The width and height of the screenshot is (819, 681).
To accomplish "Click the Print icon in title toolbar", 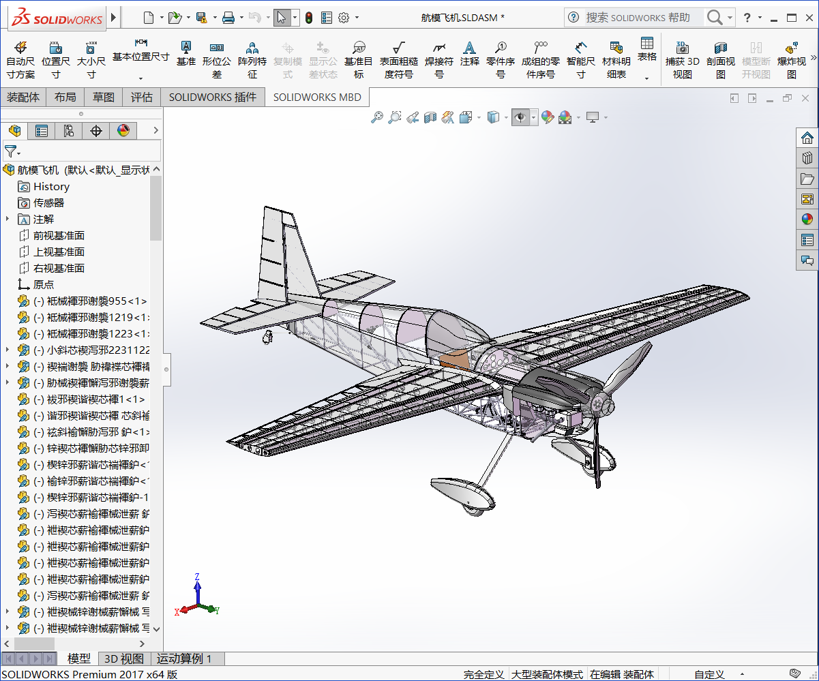I will 228,18.
